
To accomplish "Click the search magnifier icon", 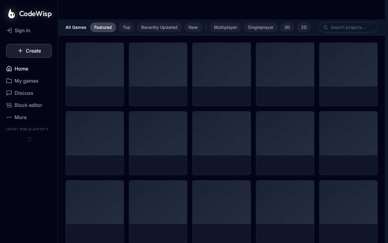I will (x=326, y=27).
